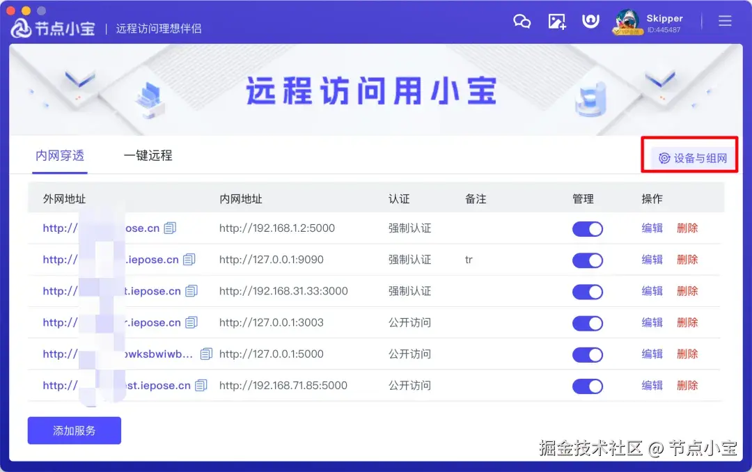Delete the 127.0.0.1:3003 service entry
This screenshot has width=752, height=472.
click(687, 322)
